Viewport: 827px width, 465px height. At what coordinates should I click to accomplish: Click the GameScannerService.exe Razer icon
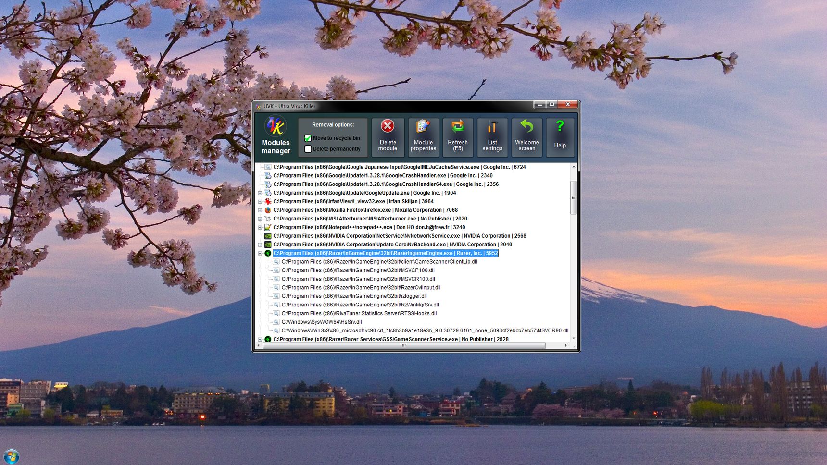coord(268,339)
